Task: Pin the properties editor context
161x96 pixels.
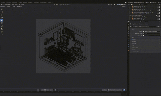Action: click(x=159, y=24)
